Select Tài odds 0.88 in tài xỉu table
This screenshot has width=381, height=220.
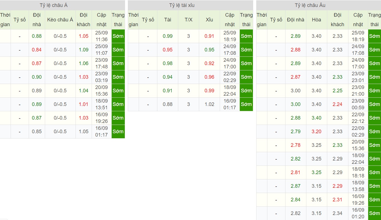[x=168, y=104]
